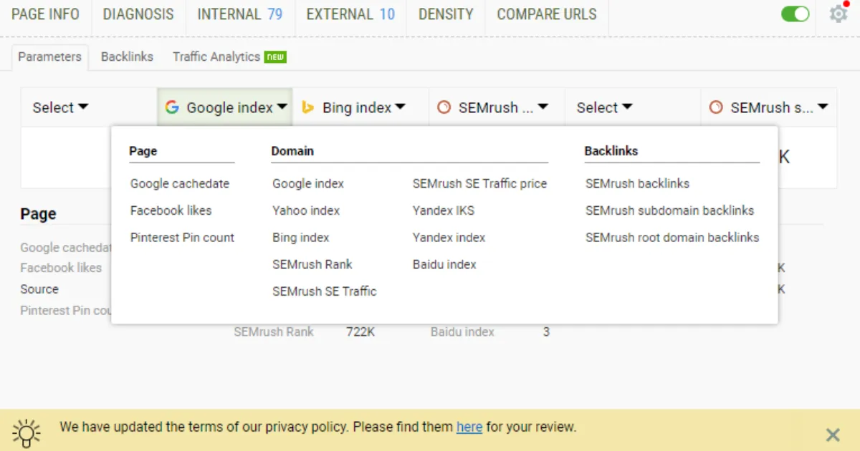
Task: Open the privacy policy 'here' link
Action: [469, 427]
